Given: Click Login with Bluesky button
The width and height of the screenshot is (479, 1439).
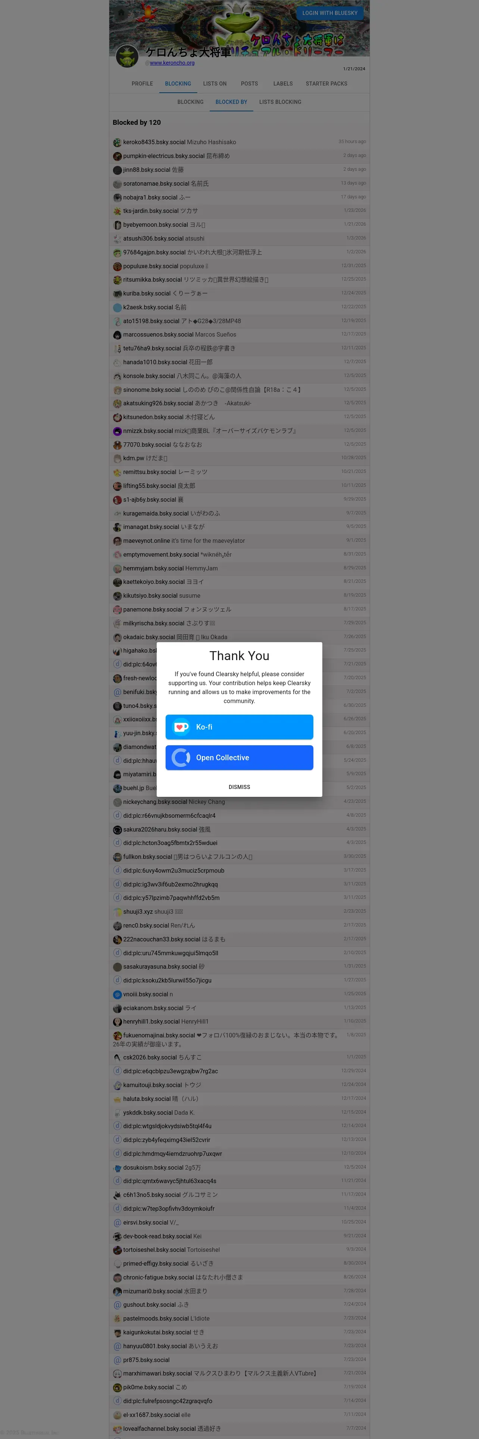Looking at the screenshot, I should click(329, 13).
